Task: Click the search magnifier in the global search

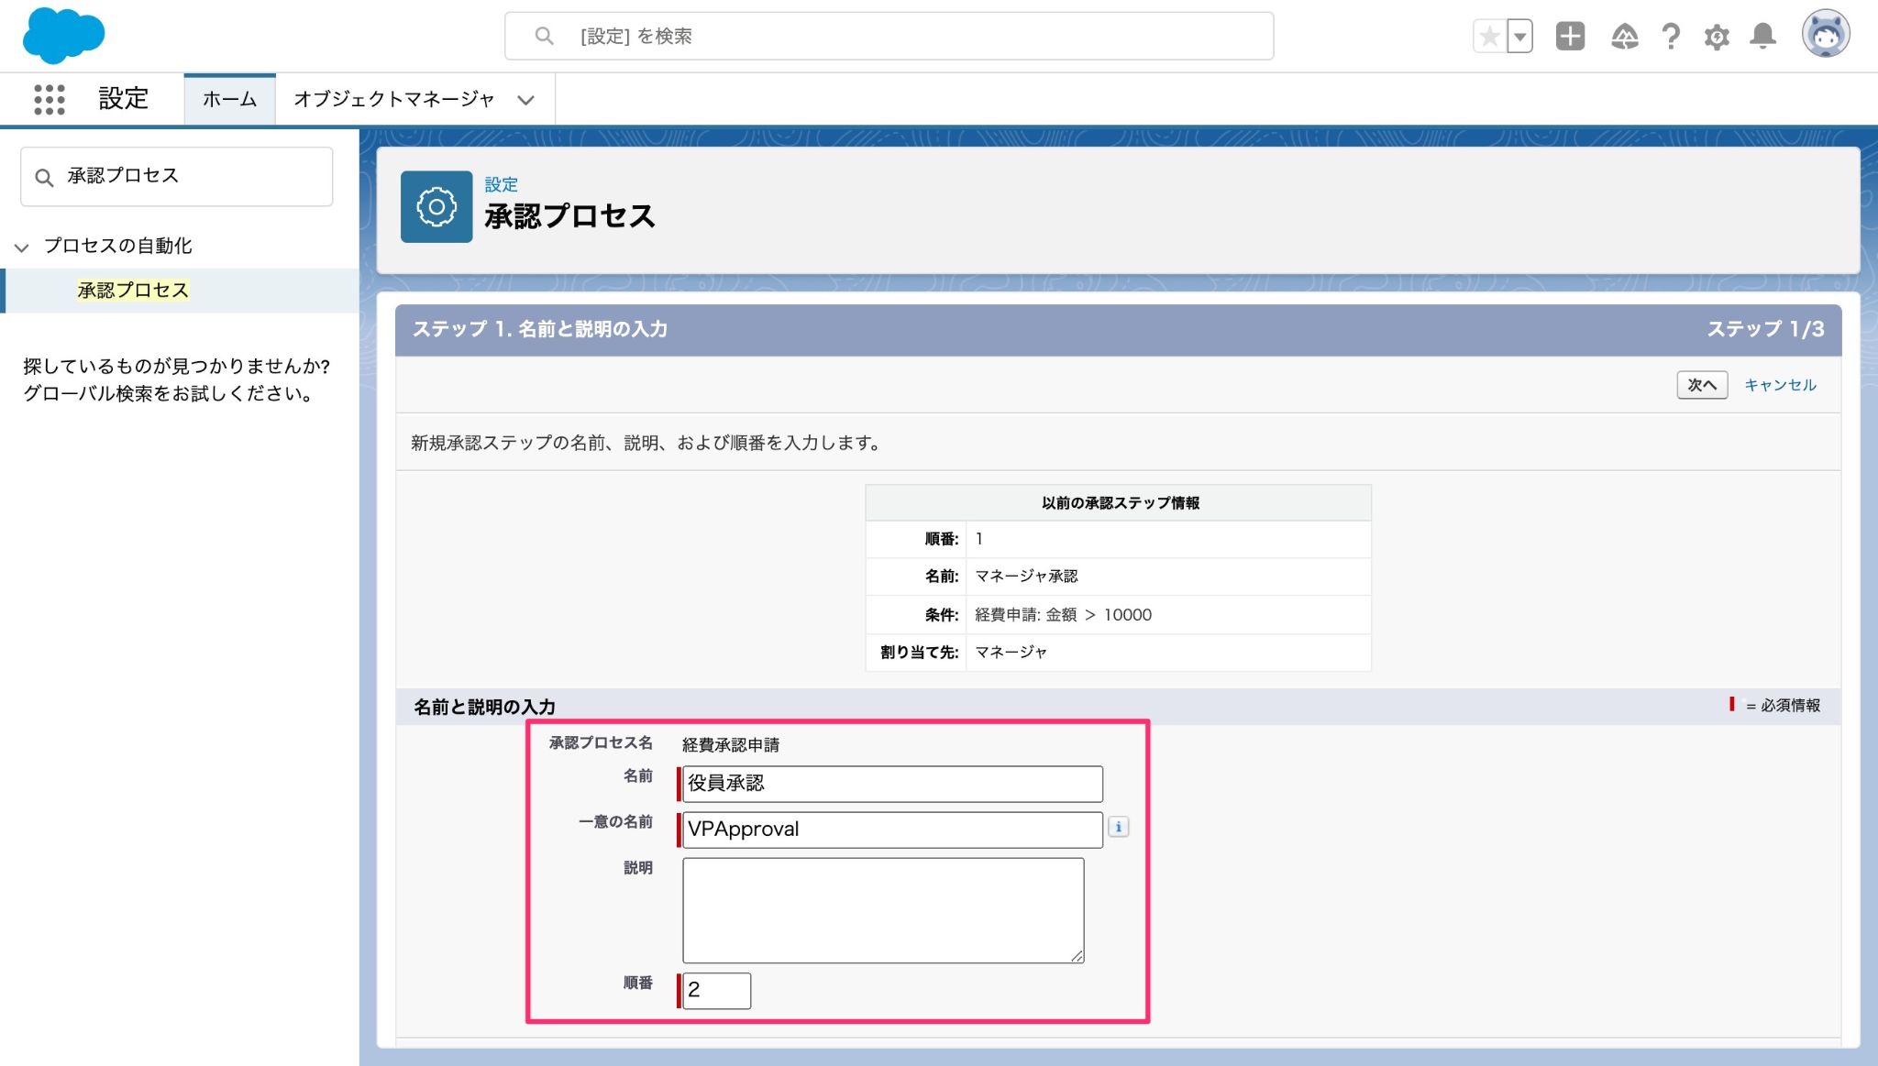Action: pos(544,36)
